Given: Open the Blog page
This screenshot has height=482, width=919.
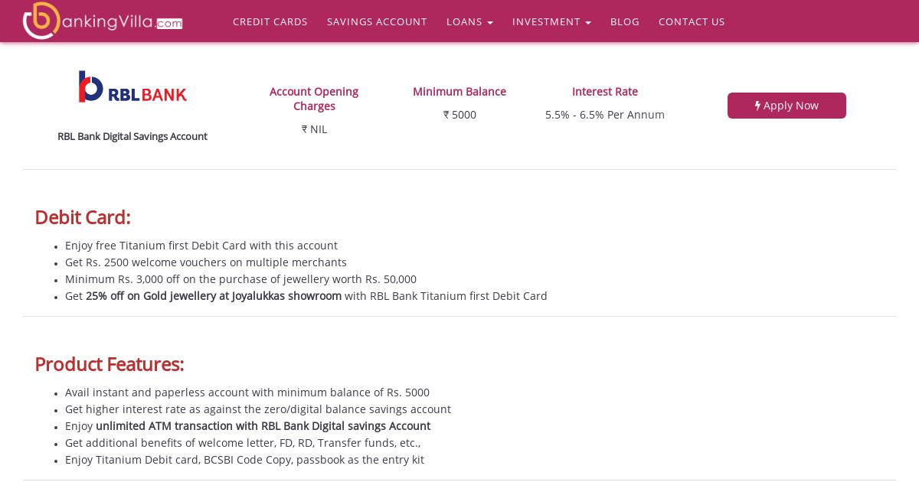Looking at the screenshot, I should coord(625,21).
